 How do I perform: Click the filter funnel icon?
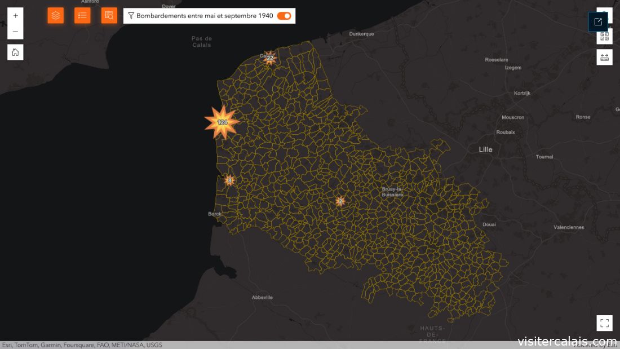tap(131, 16)
